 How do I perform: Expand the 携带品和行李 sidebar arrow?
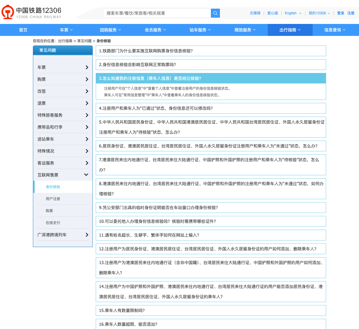tap(87, 127)
